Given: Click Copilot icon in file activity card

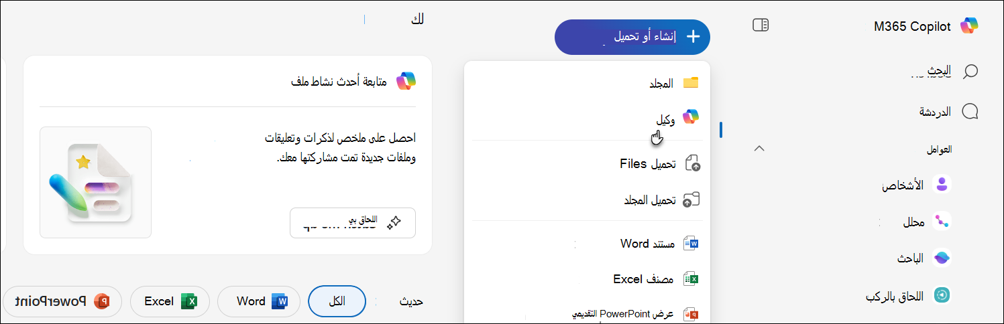Looking at the screenshot, I should click(x=406, y=81).
